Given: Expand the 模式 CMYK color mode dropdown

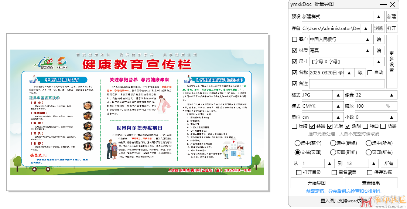Looking at the screenshot, I should pyautogui.click(x=338, y=106).
